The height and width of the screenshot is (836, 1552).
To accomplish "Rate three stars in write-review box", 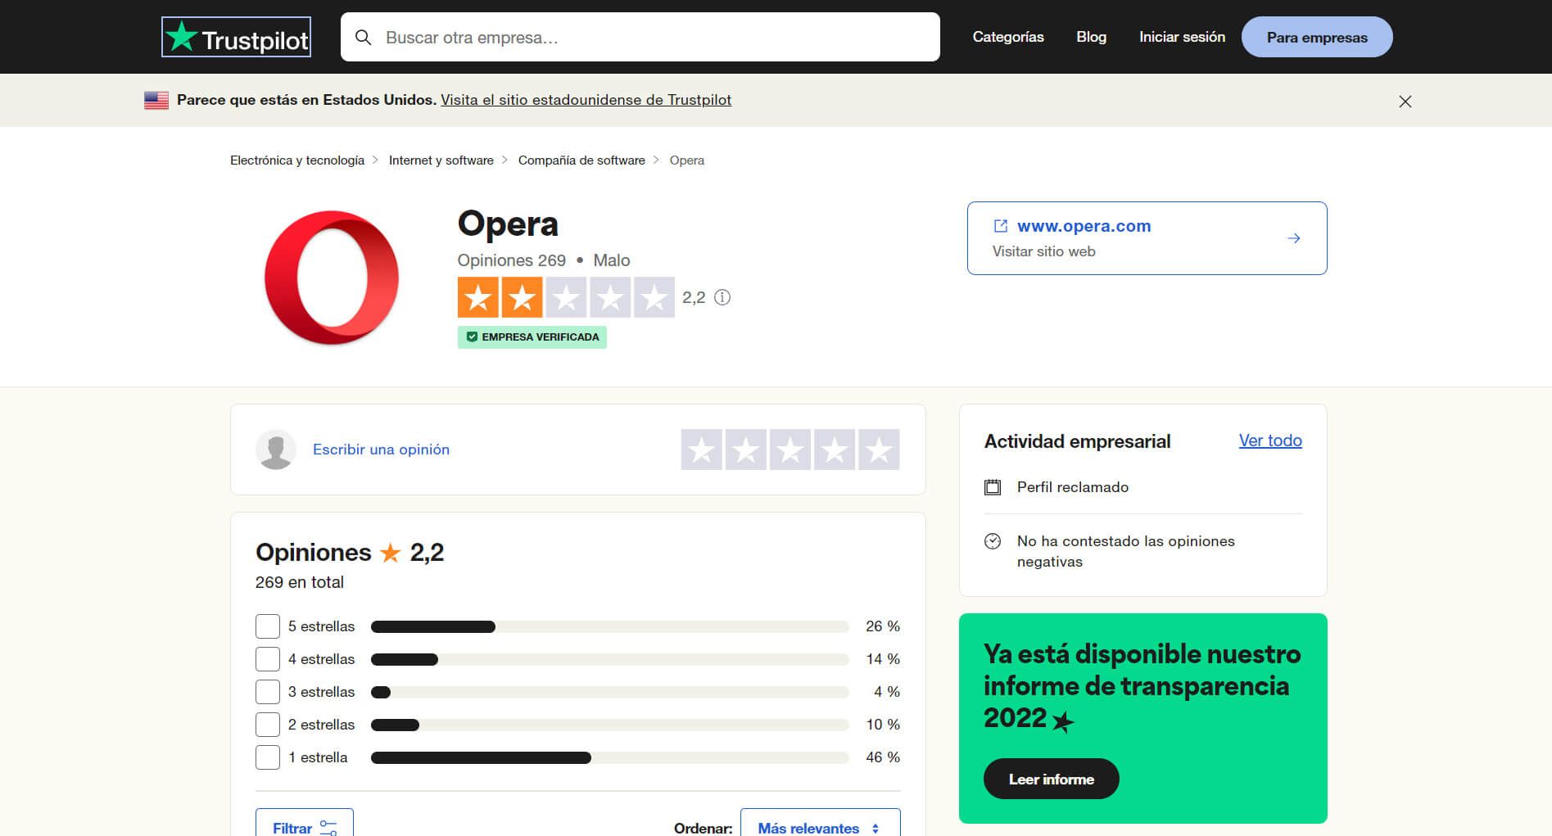I will [790, 450].
